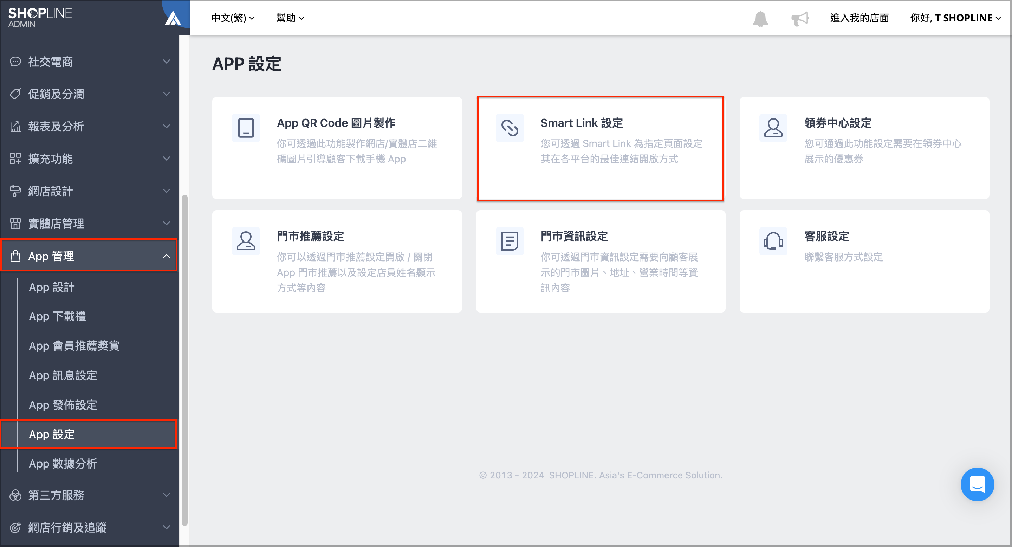Expand the 第三方服務 chevron
1012x547 pixels.
tap(167, 495)
